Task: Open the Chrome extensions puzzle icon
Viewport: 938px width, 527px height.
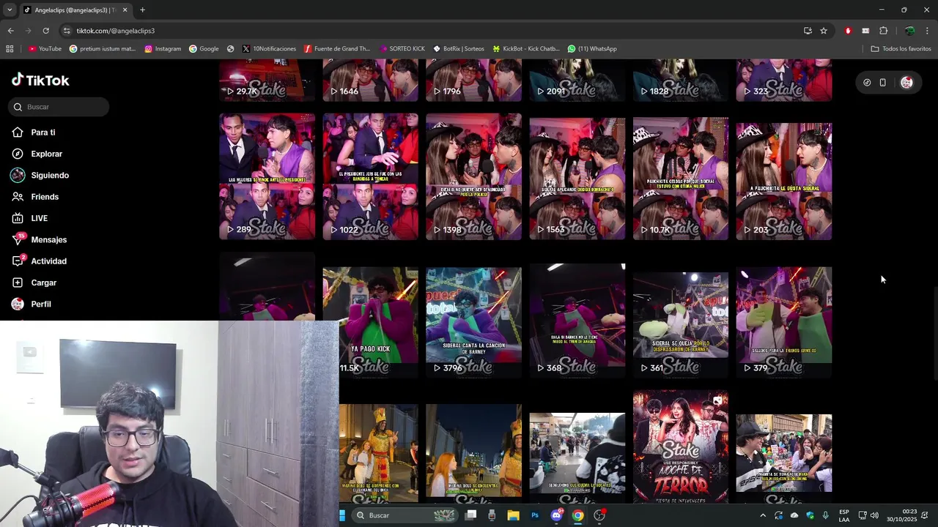Action: [883, 31]
